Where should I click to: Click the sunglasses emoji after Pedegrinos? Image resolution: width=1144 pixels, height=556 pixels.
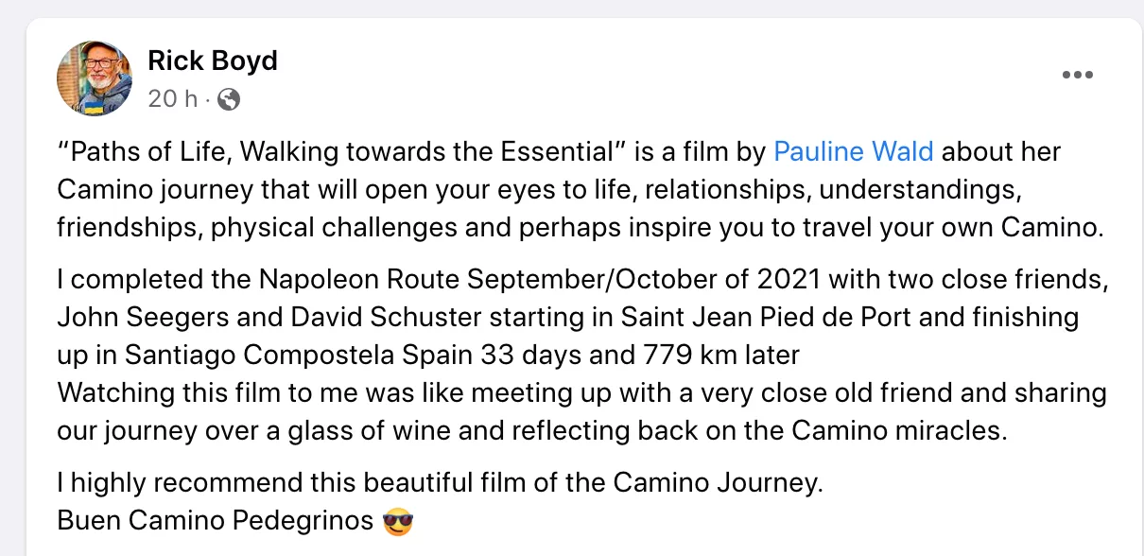tap(398, 521)
